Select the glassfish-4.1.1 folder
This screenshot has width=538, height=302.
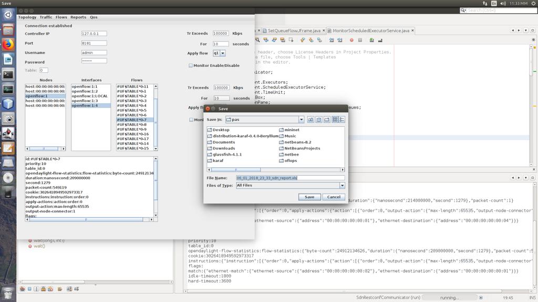click(224, 155)
